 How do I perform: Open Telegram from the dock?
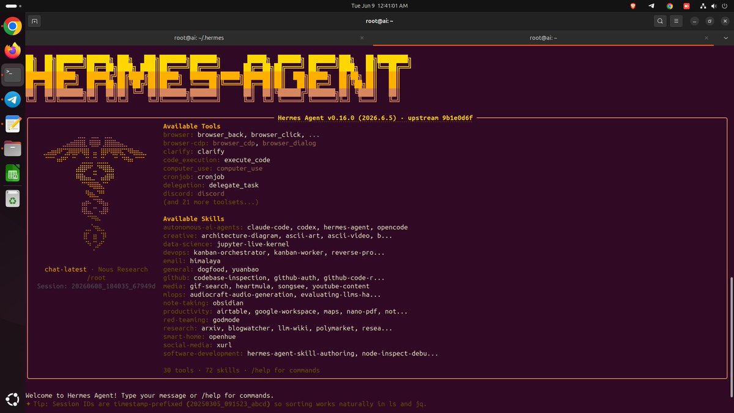tap(13, 99)
